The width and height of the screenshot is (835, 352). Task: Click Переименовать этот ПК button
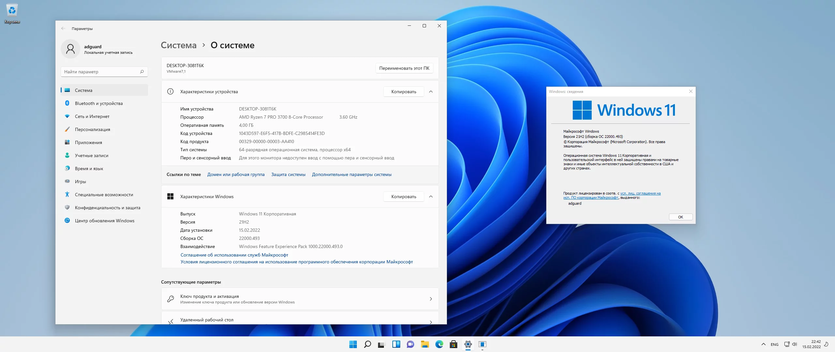pos(404,68)
